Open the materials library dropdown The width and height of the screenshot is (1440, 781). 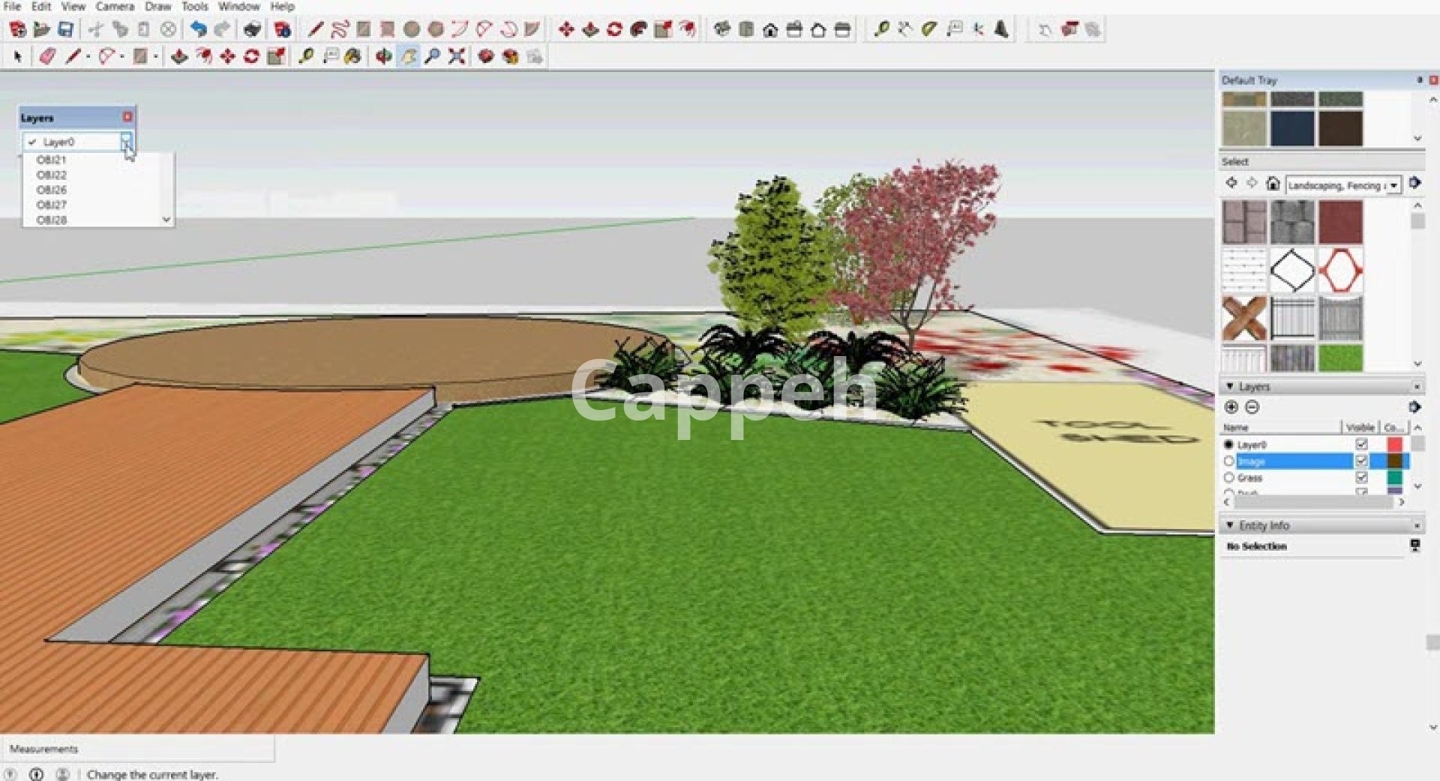click(1393, 185)
